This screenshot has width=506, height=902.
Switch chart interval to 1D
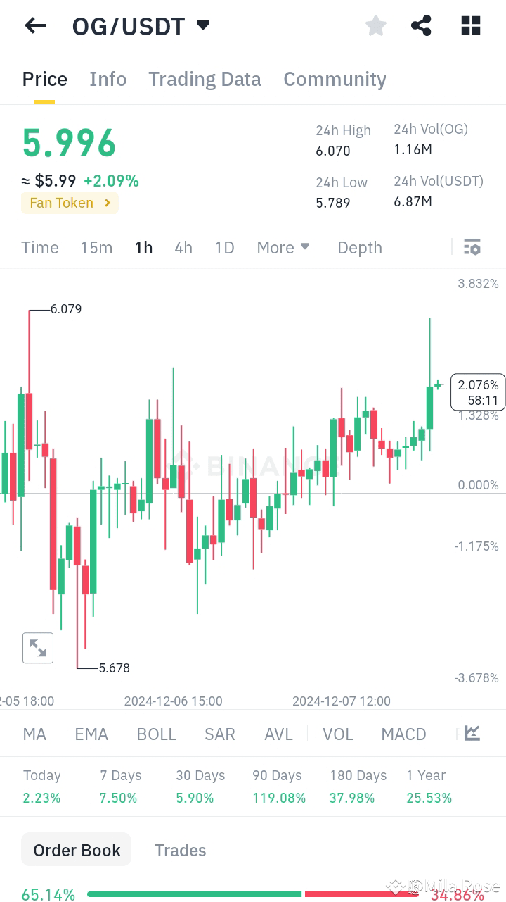(x=224, y=247)
